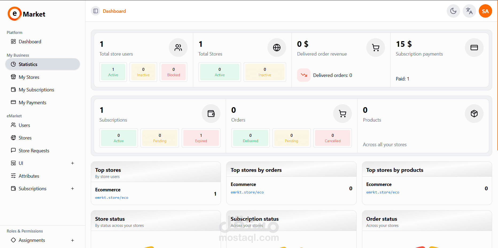Click the Orders shopping cart icon
Image resolution: width=498 pixels, height=248 pixels.
click(x=343, y=114)
